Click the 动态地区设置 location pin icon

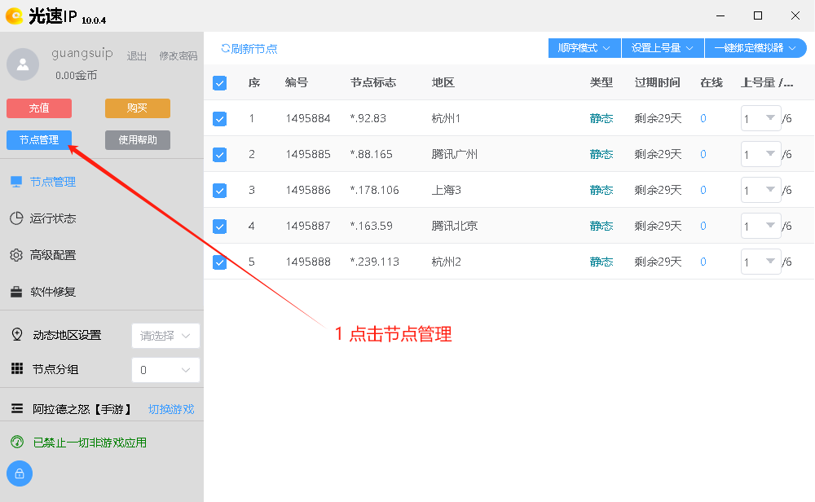pyautogui.click(x=17, y=335)
